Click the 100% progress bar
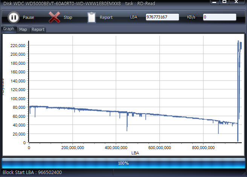The width and height of the screenshot is (247, 177). (x=123, y=163)
